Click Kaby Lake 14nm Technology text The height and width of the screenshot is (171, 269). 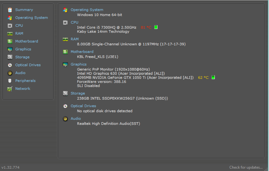point(103,32)
